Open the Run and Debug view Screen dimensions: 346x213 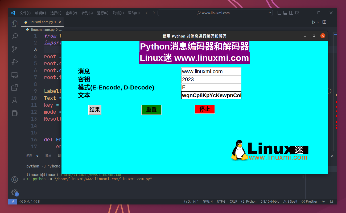click(15, 62)
